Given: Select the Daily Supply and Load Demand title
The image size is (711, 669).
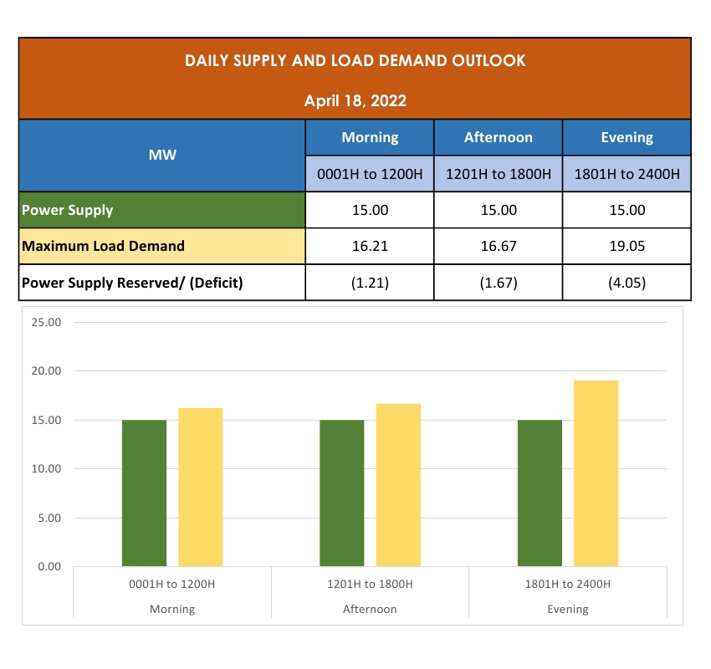Looking at the screenshot, I should coord(355,61).
